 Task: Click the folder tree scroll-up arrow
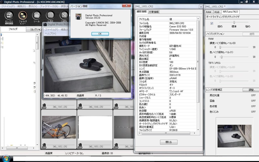click(x=37, y=34)
